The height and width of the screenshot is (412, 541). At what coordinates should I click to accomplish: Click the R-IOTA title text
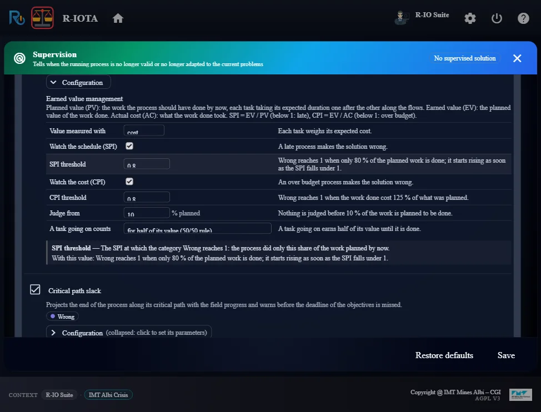80,18
